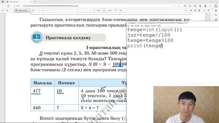Zoom in the PDF document
The width and height of the screenshot is (219, 123).
pyautogui.click(x=94, y=11)
